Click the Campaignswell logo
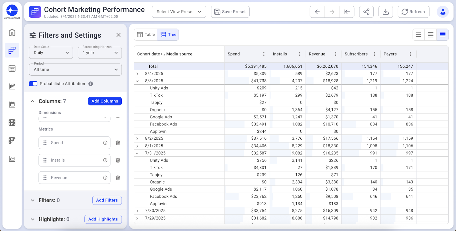Screen dimensions: 456x231 [12, 12]
